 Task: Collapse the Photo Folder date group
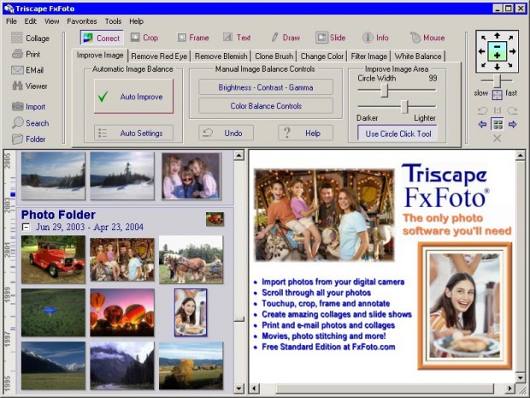26,227
